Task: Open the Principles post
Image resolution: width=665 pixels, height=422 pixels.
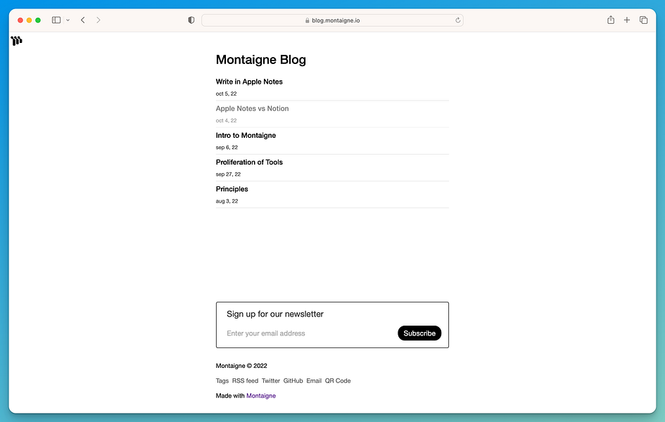Action: (232, 189)
